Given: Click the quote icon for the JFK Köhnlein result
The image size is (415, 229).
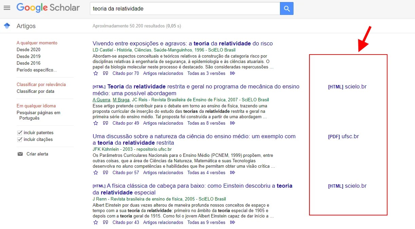Looking at the screenshot, I should click(106, 172).
